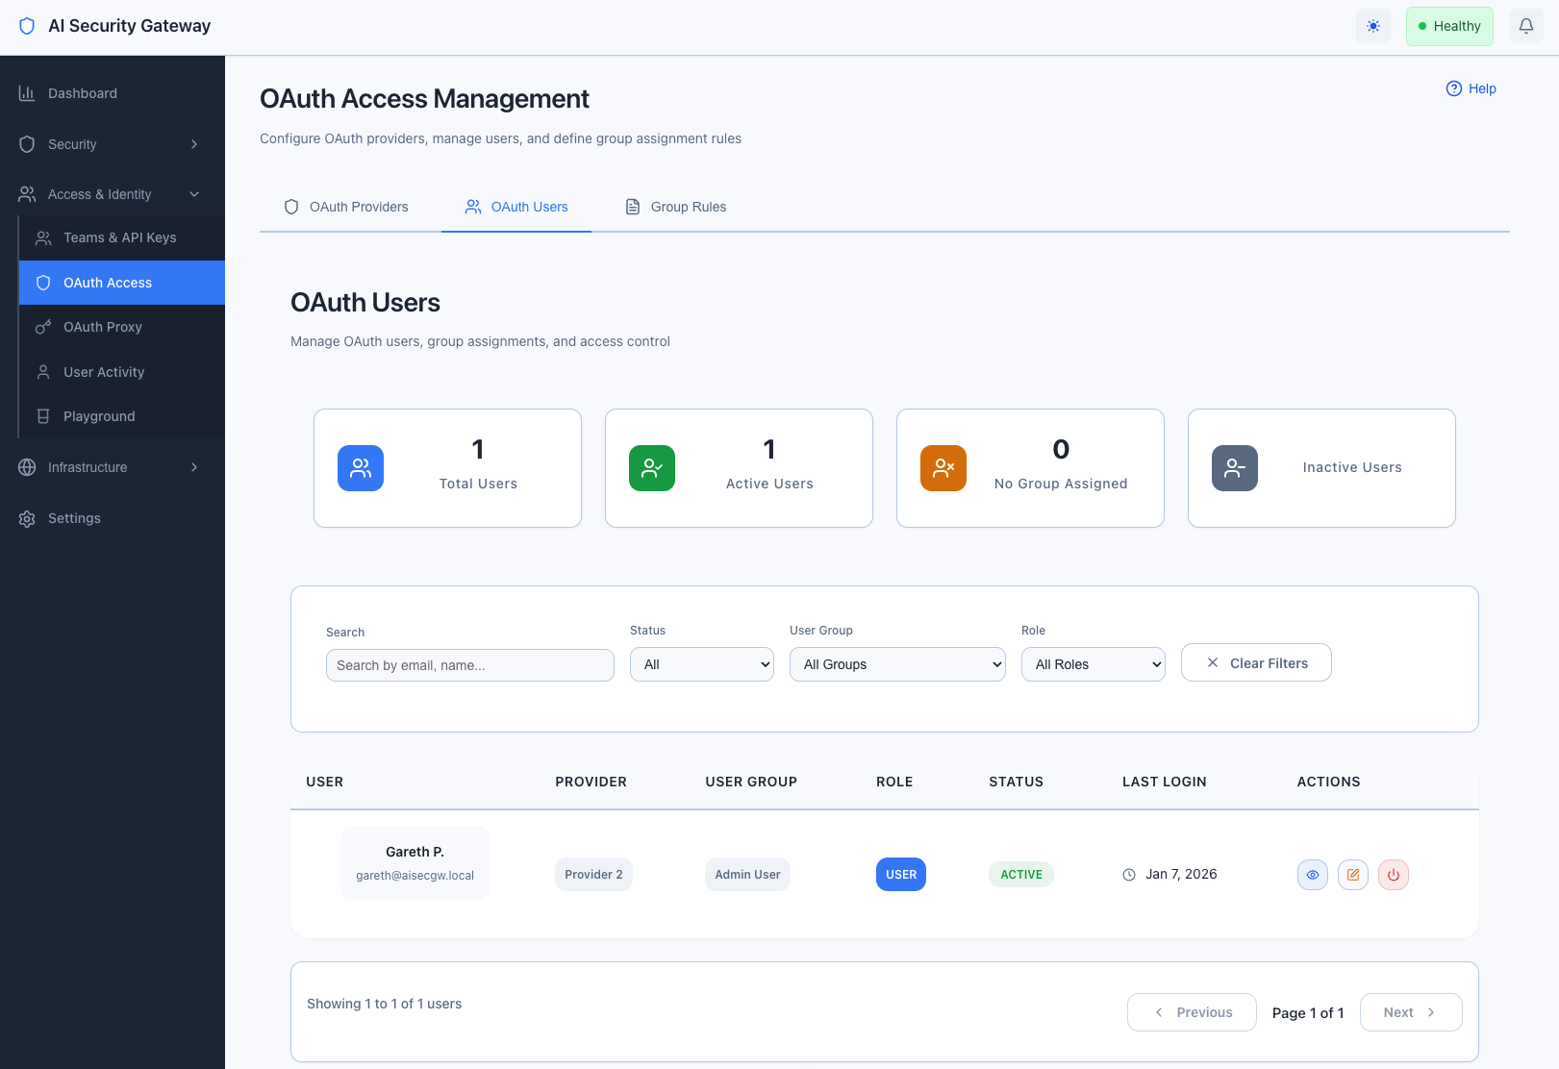Edit Gareth P. using the pencil action
Viewport: 1559px width, 1069px height.
click(1353, 875)
